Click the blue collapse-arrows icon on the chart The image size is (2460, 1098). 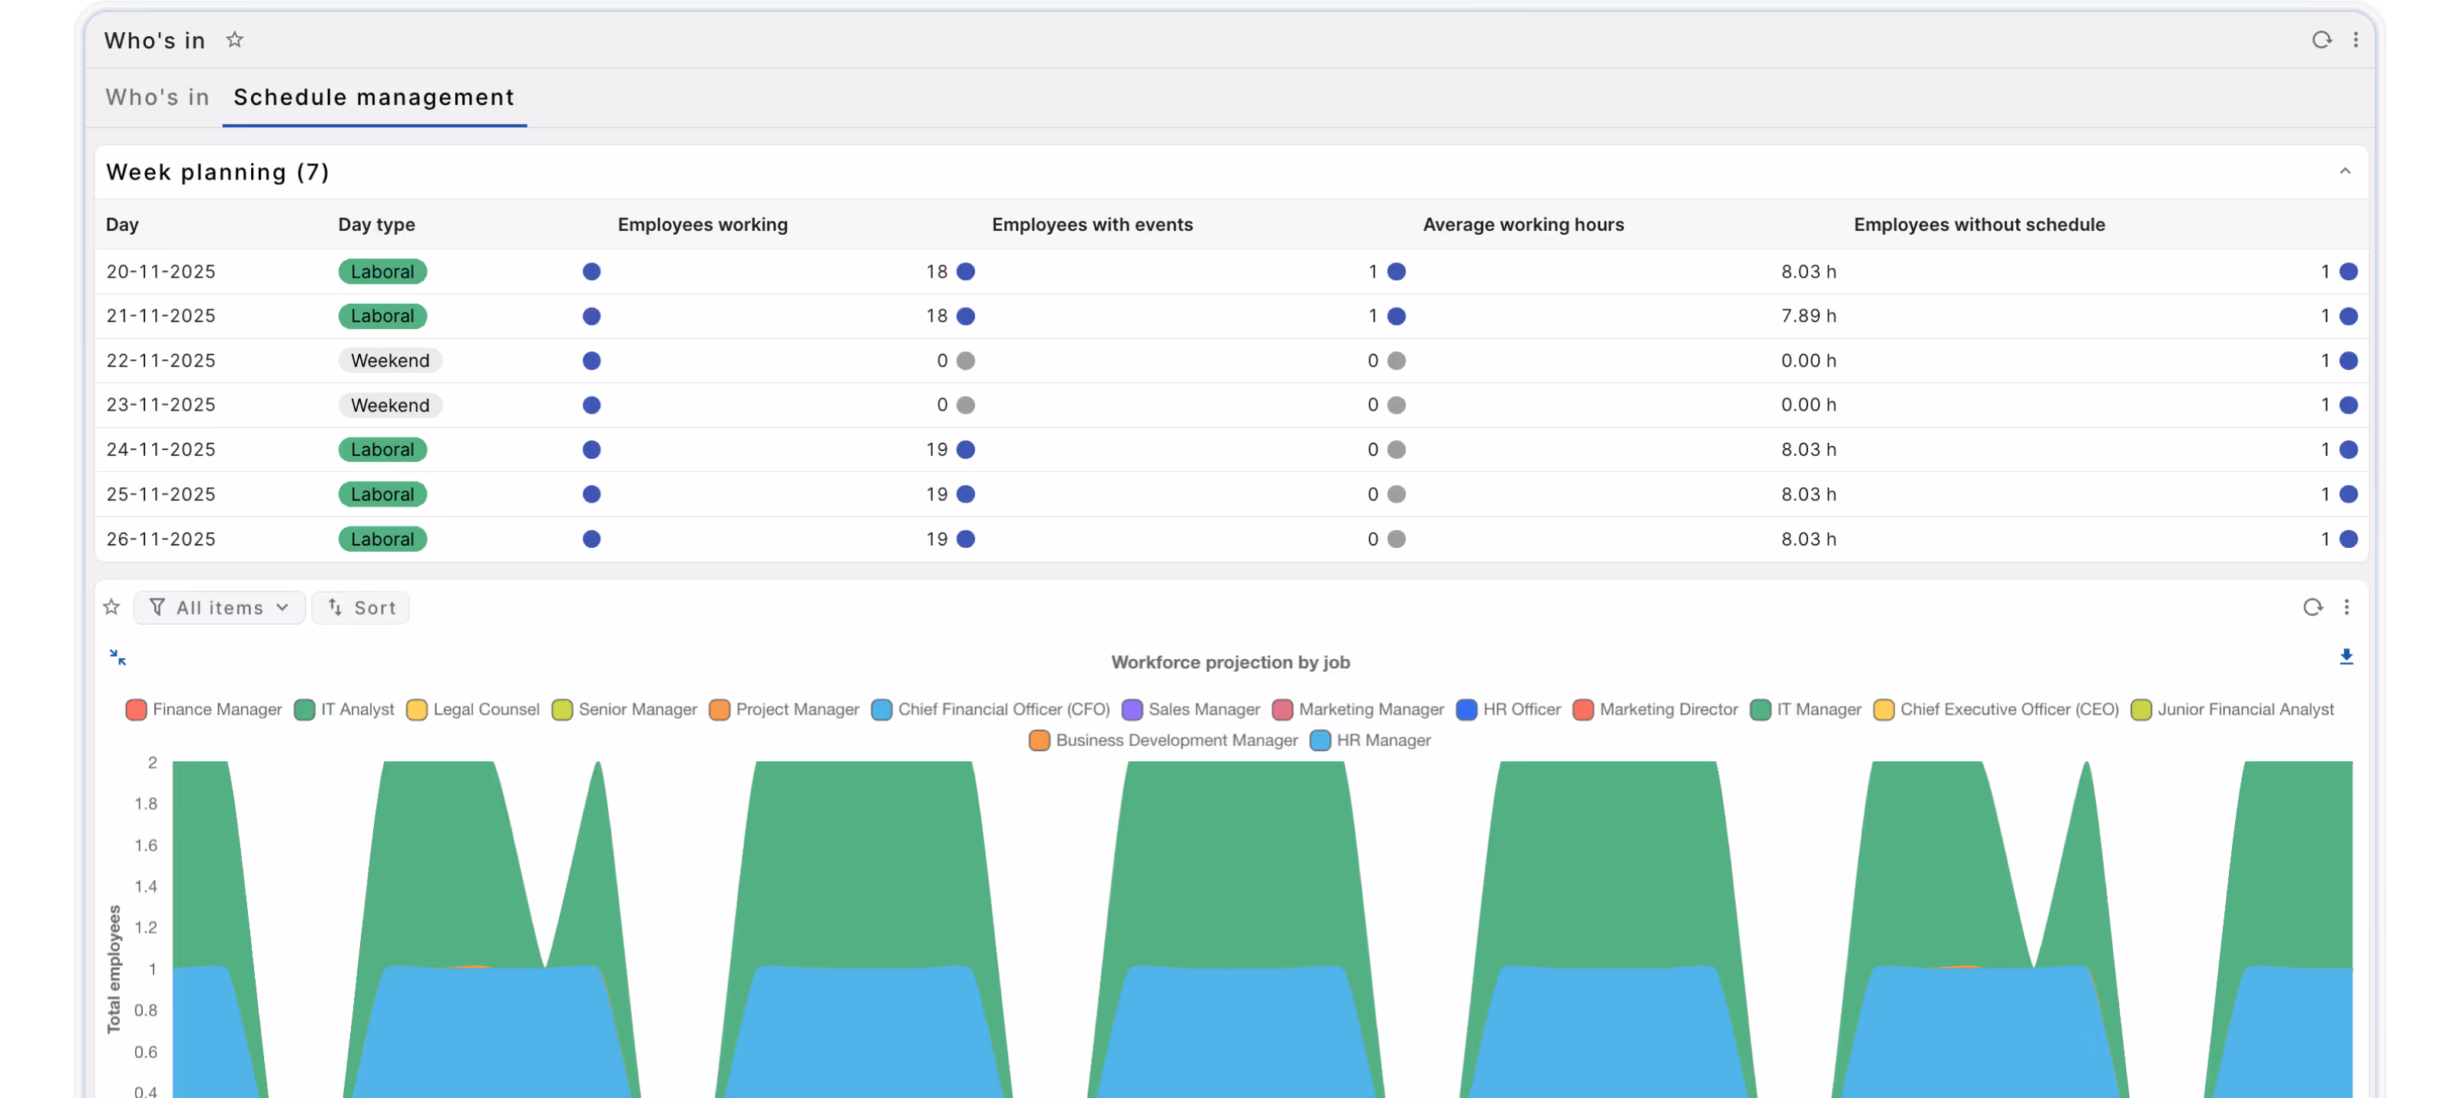[117, 658]
